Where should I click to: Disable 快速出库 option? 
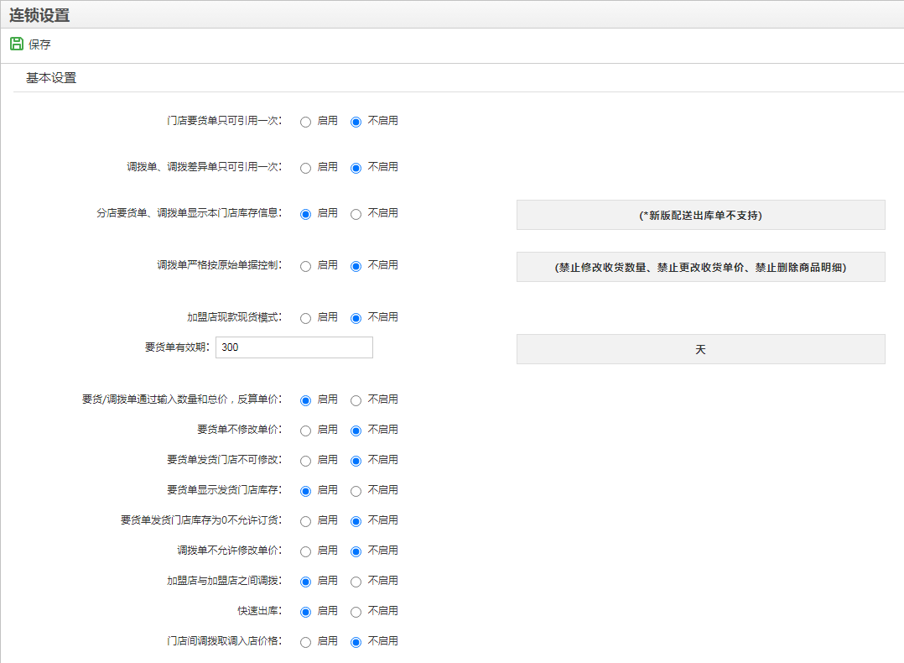point(356,612)
